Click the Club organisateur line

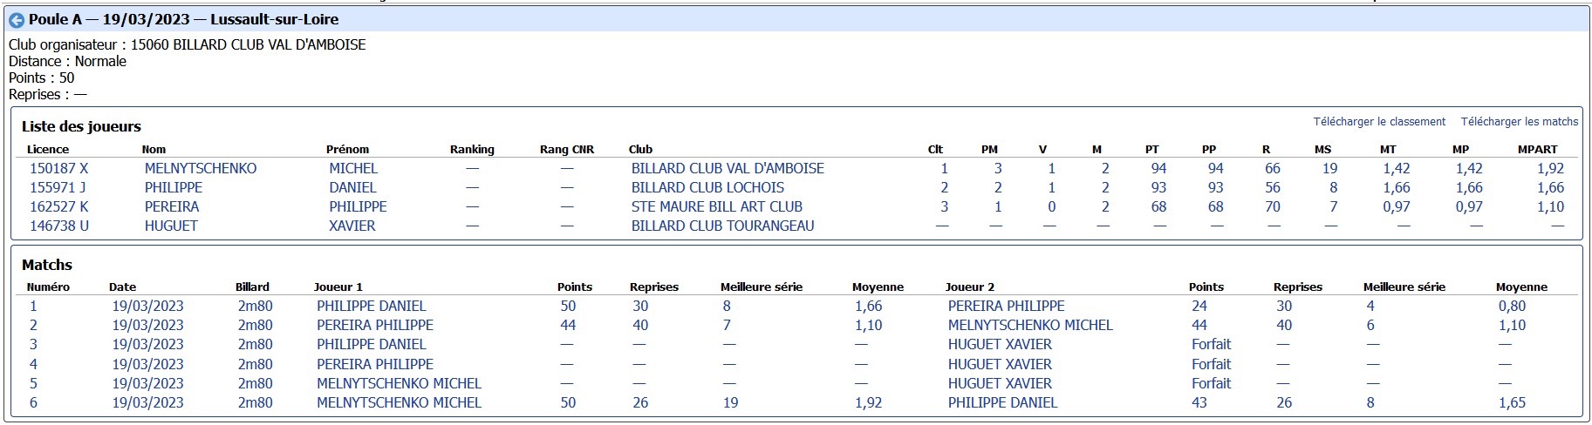[188, 44]
